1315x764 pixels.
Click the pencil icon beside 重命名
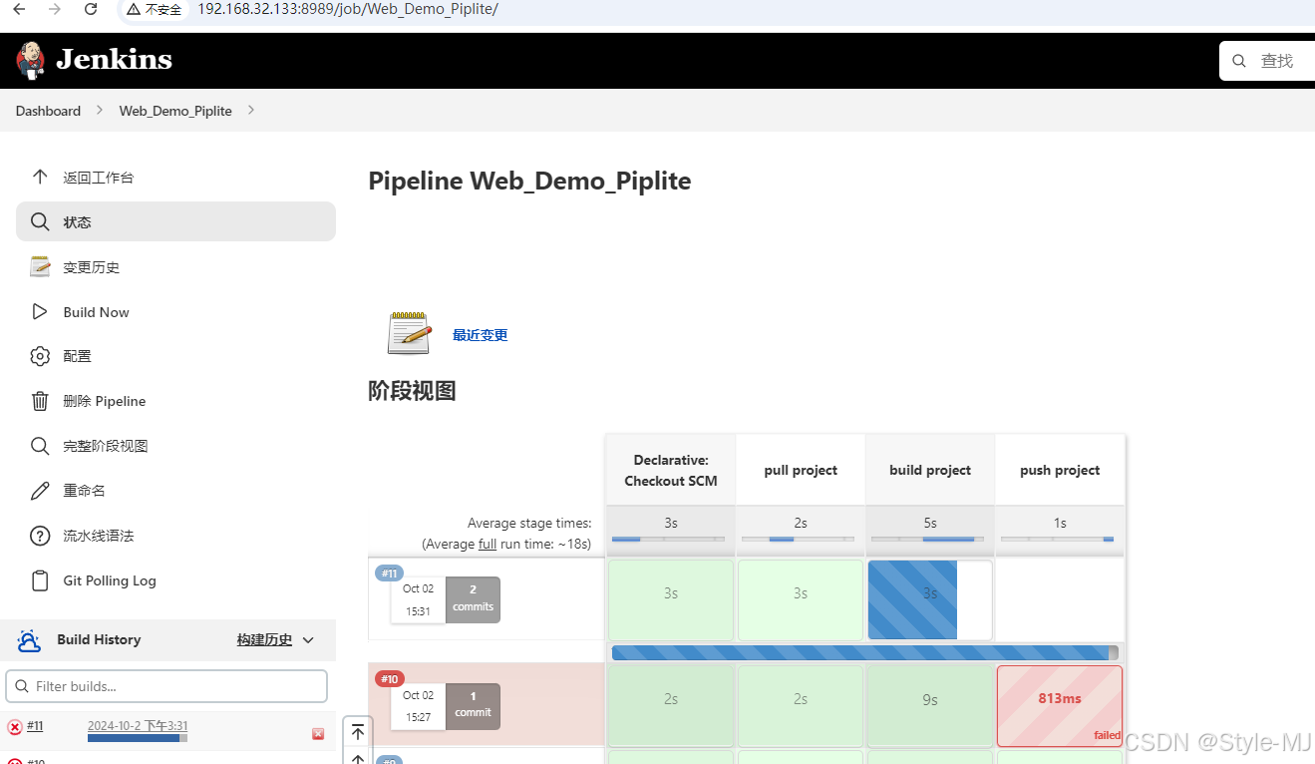point(40,491)
